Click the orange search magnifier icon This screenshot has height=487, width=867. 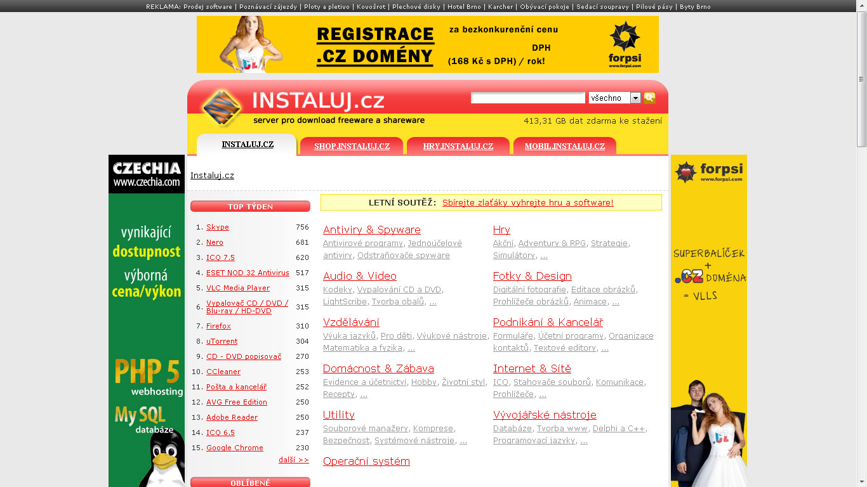pos(649,98)
